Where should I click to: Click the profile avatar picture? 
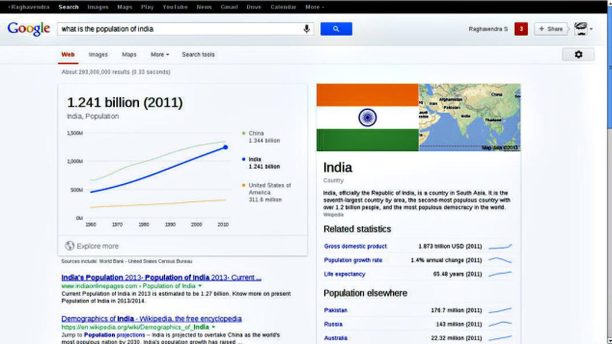click(x=581, y=29)
